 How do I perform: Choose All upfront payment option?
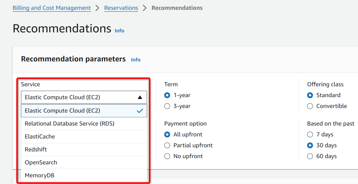click(x=167, y=135)
